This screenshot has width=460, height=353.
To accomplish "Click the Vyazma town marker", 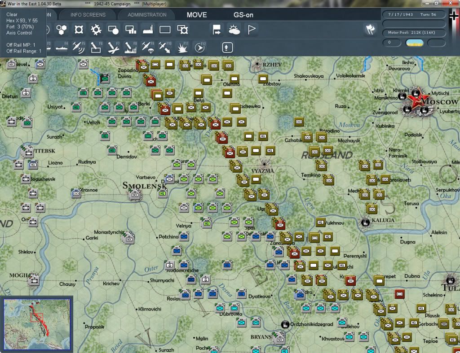I will 264,164.
